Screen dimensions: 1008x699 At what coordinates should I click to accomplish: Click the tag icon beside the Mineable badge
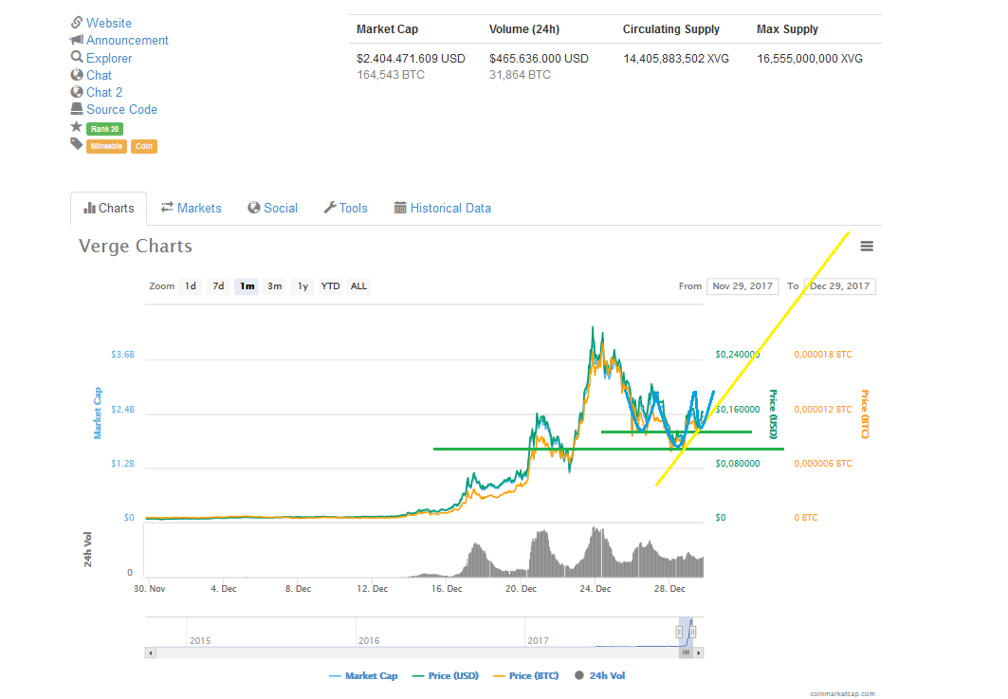(x=77, y=145)
